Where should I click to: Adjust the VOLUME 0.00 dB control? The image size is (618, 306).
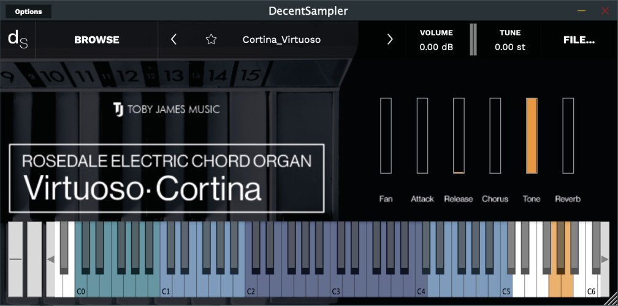(x=436, y=40)
